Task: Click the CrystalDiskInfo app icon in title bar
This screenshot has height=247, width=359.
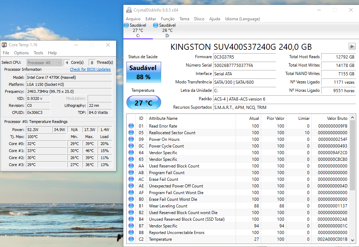Action: [x=129, y=10]
